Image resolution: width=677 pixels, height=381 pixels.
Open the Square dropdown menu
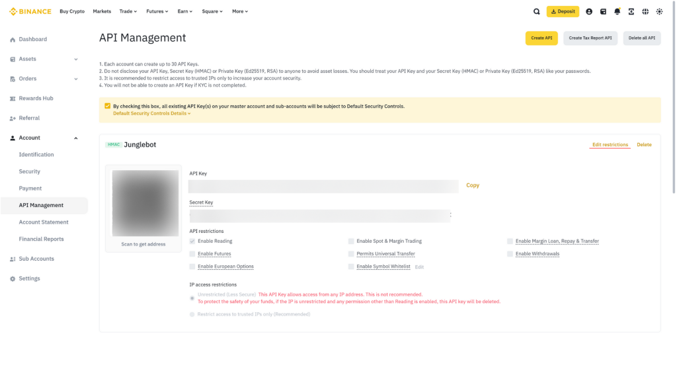click(212, 12)
